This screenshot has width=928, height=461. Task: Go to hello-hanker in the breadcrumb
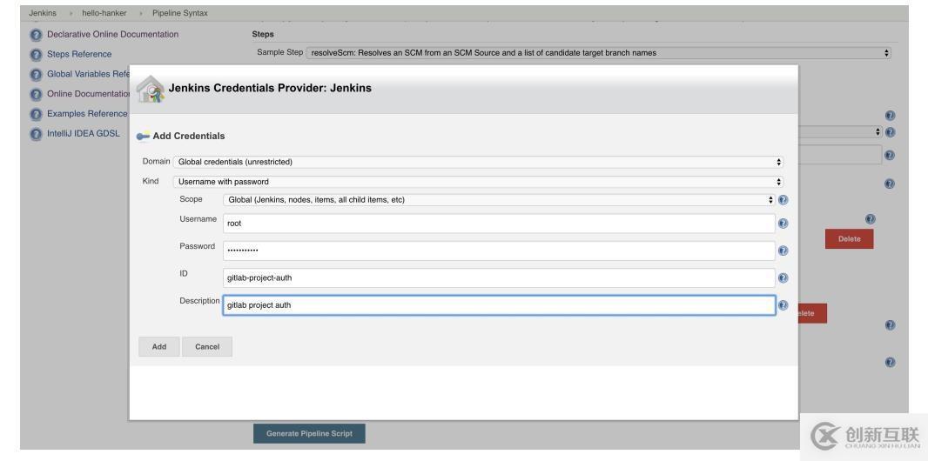click(x=104, y=13)
